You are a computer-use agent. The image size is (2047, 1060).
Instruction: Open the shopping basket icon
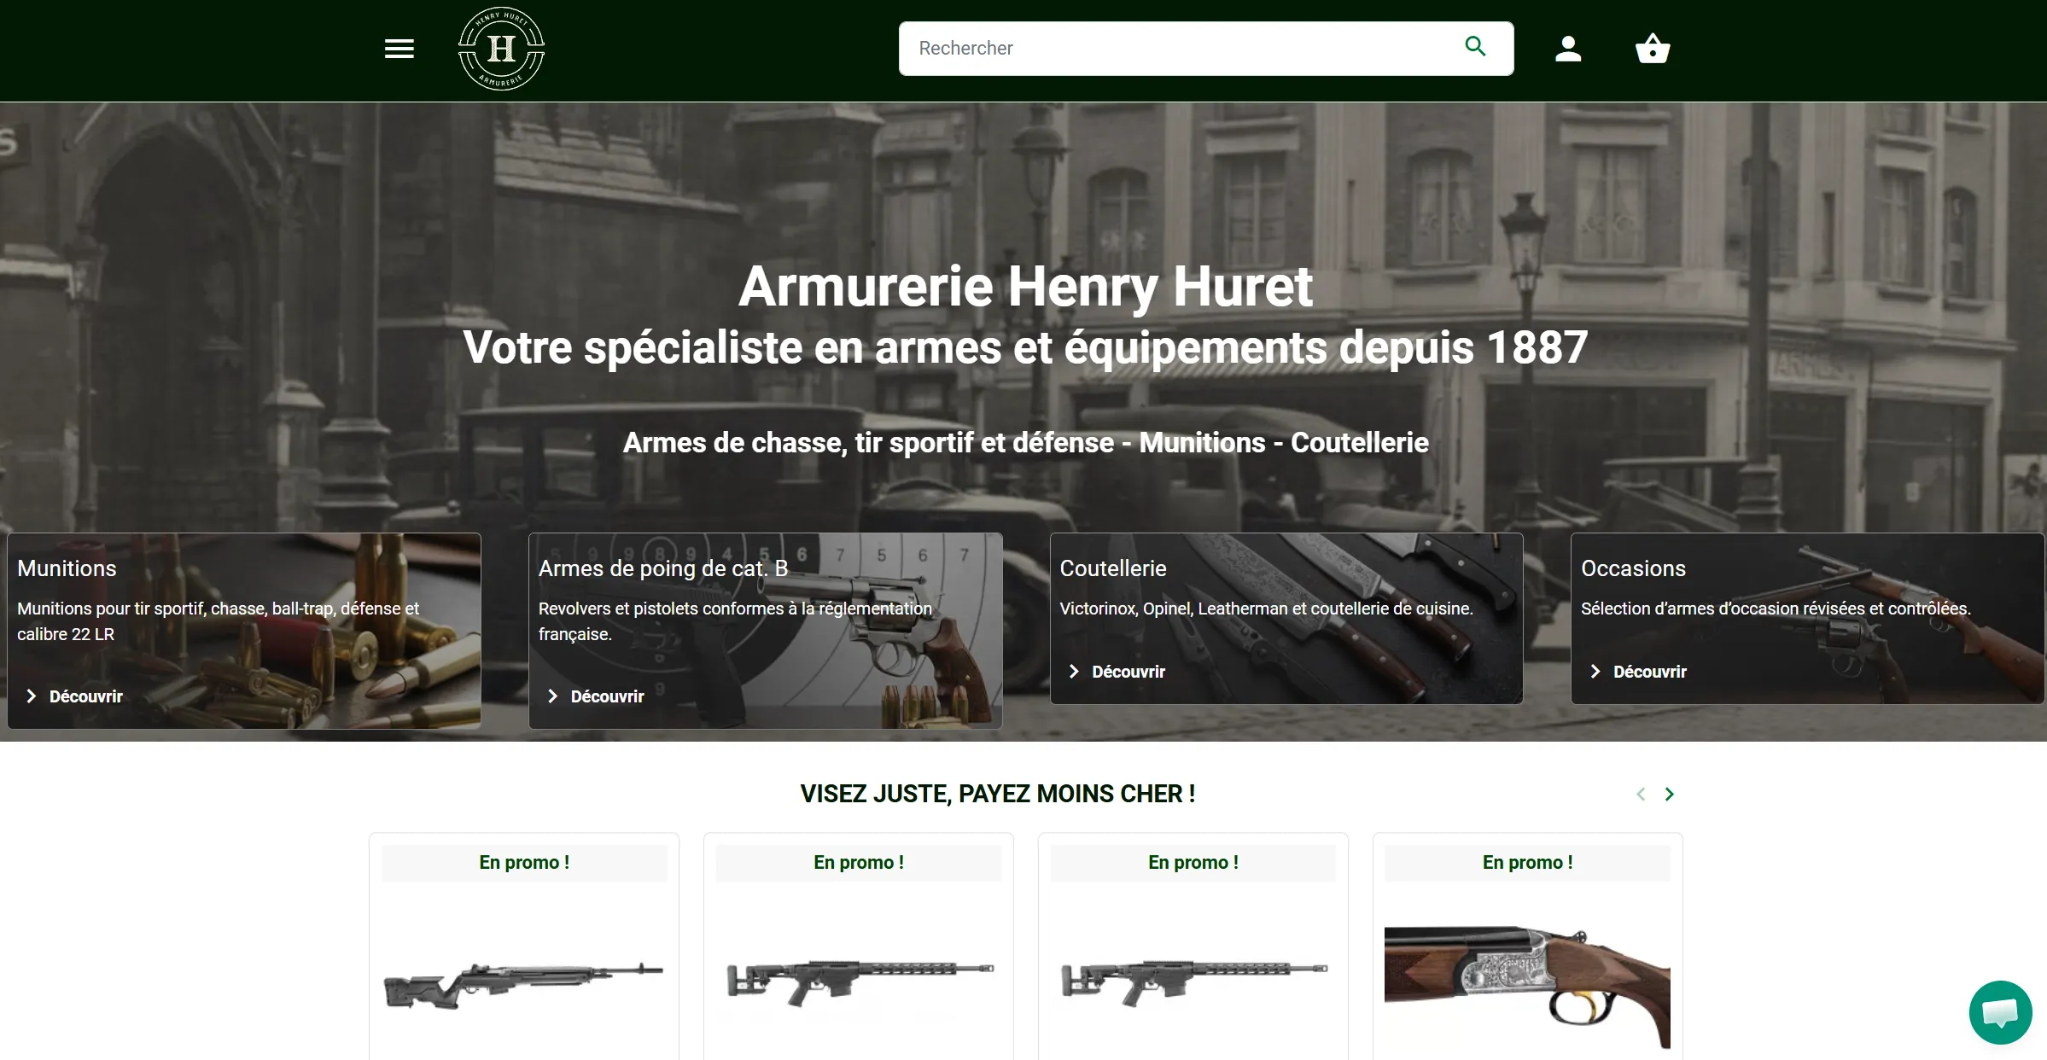(x=1653, y=49)
